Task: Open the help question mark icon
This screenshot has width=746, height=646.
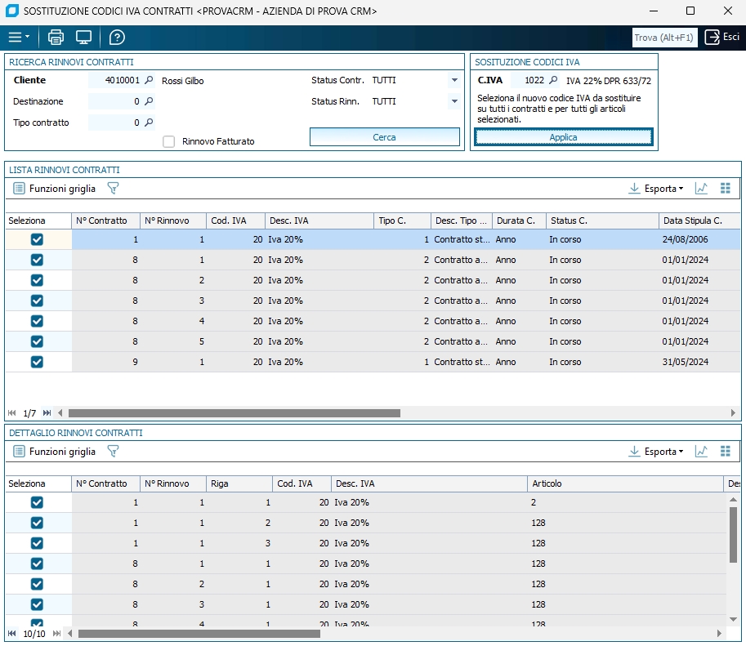Action: tap(117, 38)
